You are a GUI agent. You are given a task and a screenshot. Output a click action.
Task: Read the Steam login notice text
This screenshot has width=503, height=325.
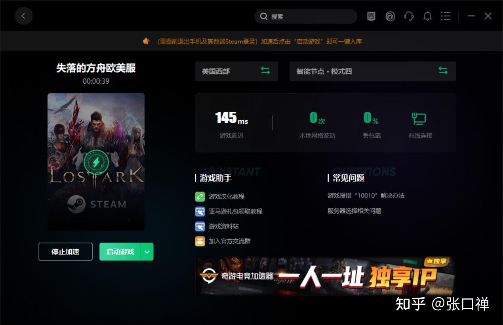[x=259, y=41]
